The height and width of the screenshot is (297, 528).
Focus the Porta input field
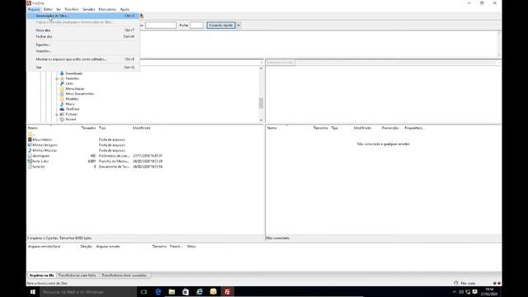tap(196, 26)
